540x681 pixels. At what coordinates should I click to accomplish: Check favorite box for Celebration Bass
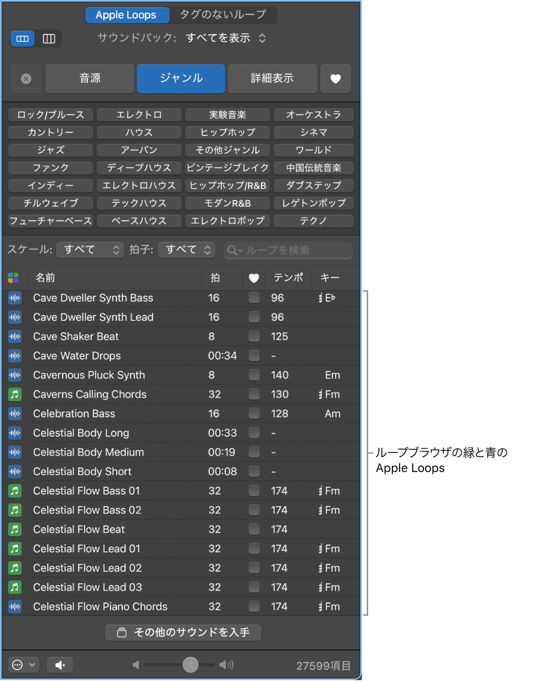254,414
